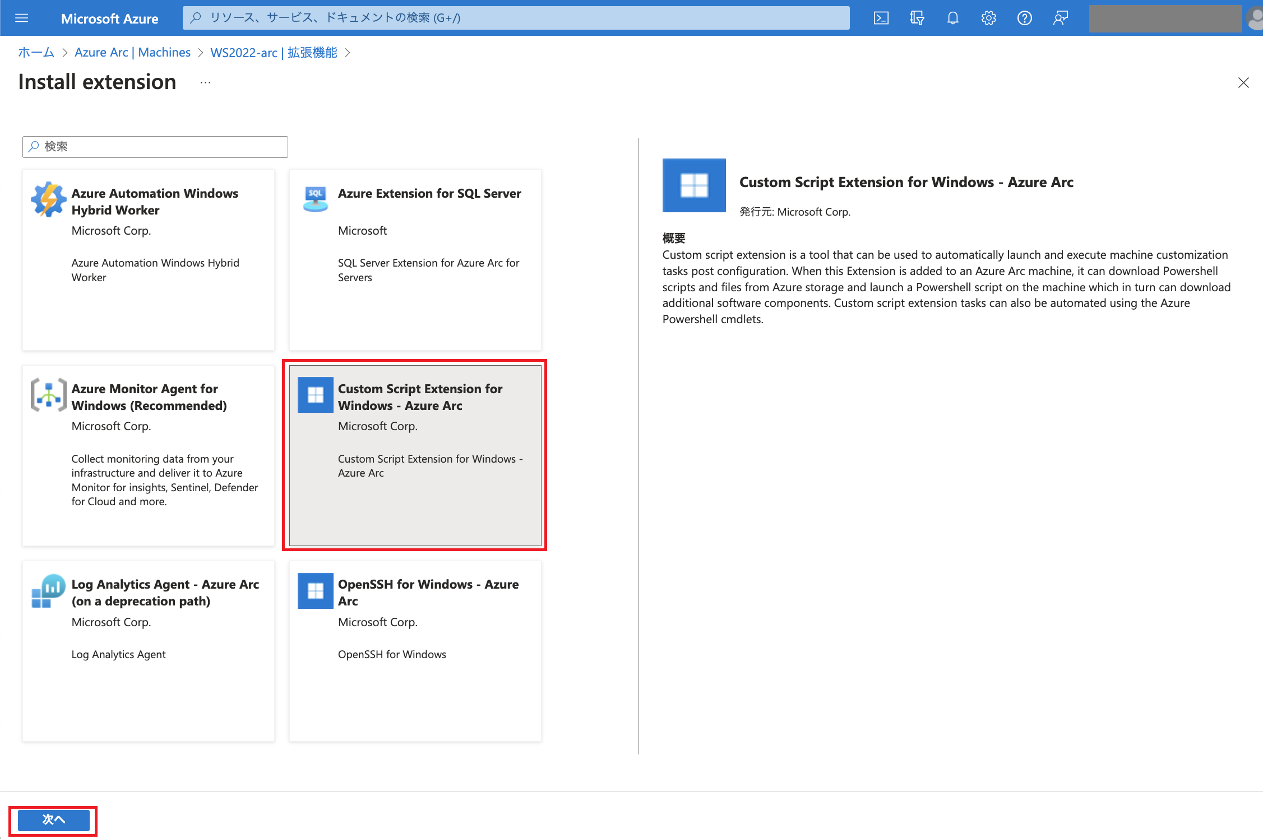Screen dimensions: 1263x839
Task: Select the Log Analytics Agent - Azure Arc card
Action: pyautogui.click(x=149, y=651)
